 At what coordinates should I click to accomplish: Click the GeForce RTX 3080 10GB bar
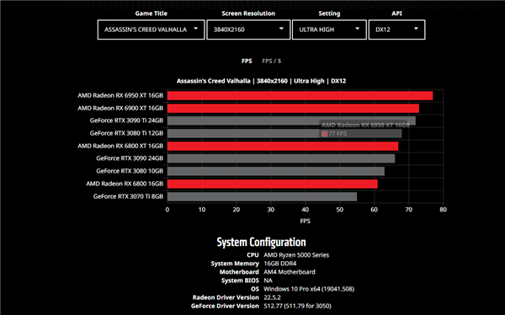pyautogui.click(x=276, y=171)
